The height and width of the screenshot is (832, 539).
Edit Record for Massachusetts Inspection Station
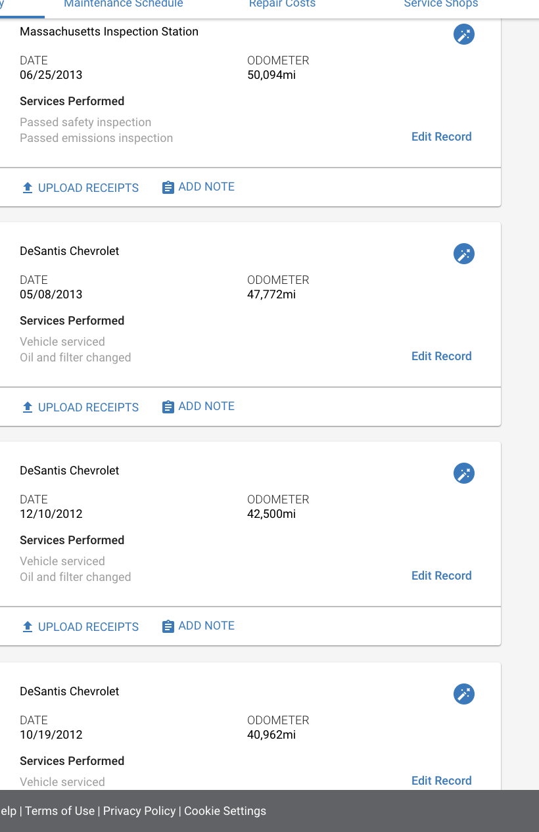tap(442, 137)
